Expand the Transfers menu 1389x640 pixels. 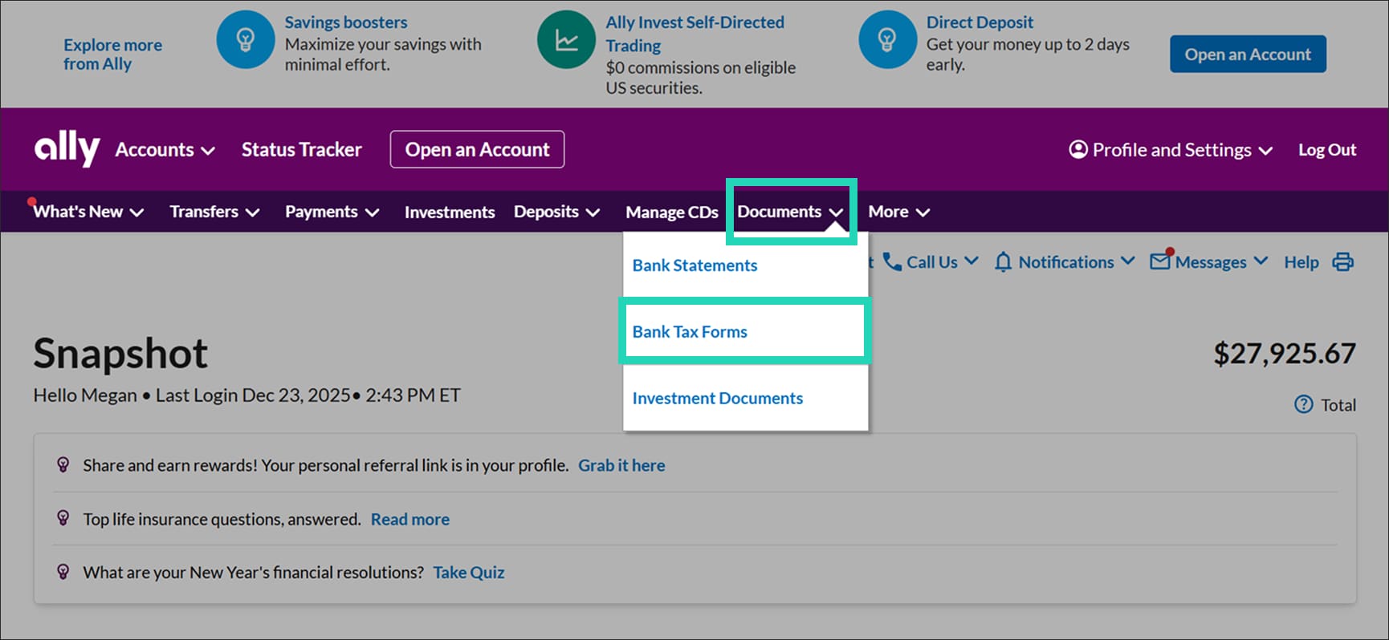[214, 212]
